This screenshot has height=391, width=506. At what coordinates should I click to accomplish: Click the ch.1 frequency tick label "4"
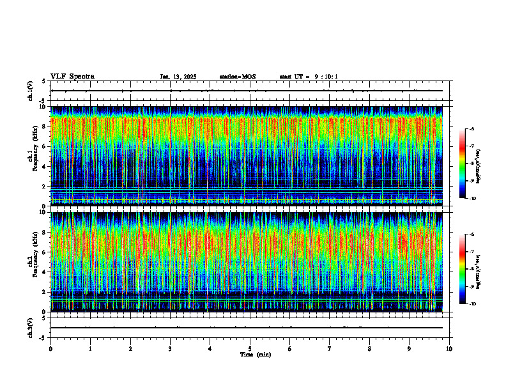[x=45, y=167]
